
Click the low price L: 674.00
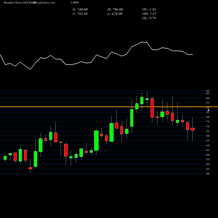coord(115,14)
